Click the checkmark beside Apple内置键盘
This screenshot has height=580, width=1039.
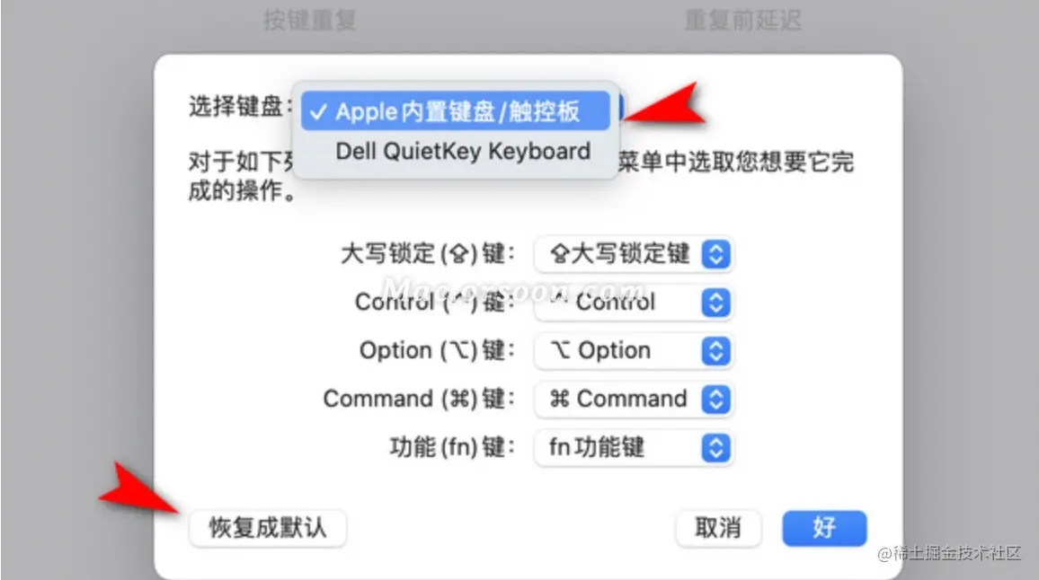pos(318,112)
